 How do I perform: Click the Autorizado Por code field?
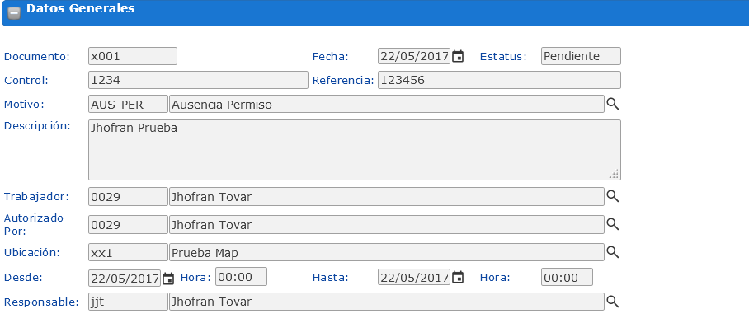coord(128,225)
